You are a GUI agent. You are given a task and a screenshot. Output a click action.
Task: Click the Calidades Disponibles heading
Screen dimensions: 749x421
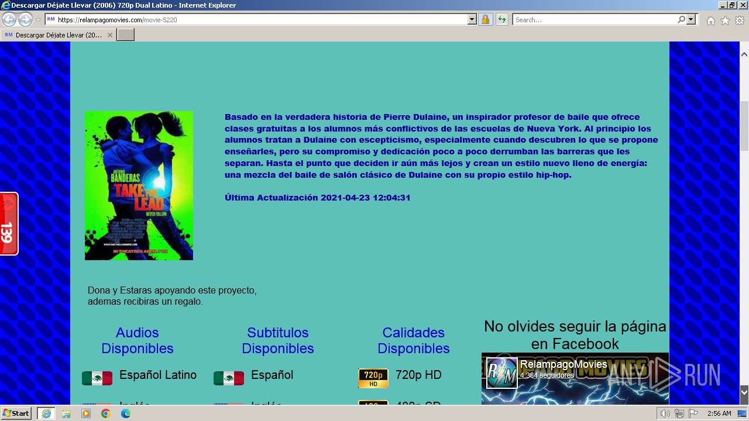click(x=414, y=340)
